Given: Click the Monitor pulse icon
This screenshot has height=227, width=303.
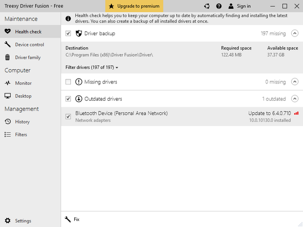Looking at the screenshot, I should tap(8, 83).
